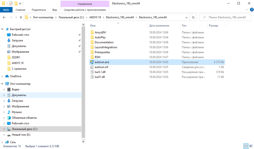Click the autorun.inf file icon
Viewport: 254px width, 149px height.
tap(92, 67)
